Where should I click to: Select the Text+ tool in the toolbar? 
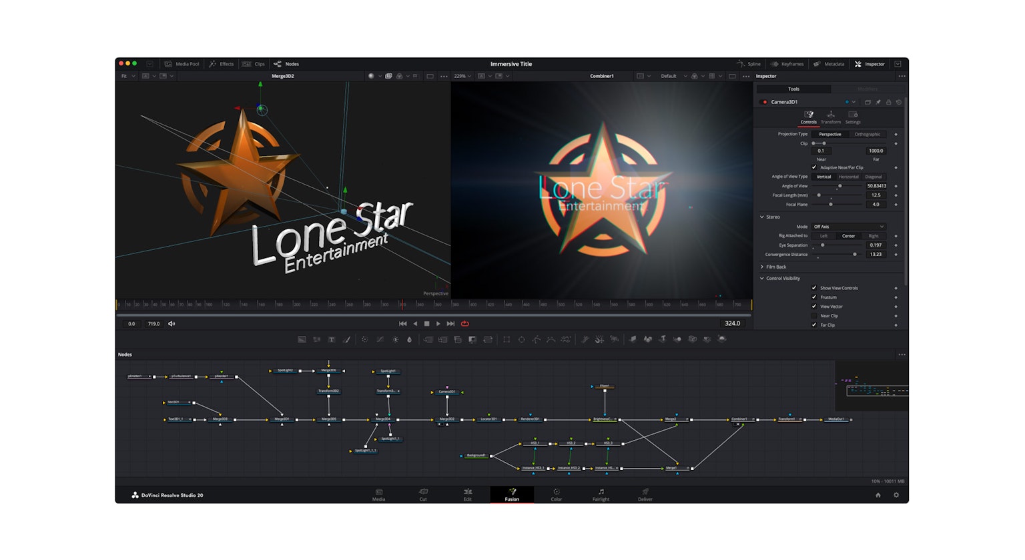pyautogui.click(x=332, y=339)
